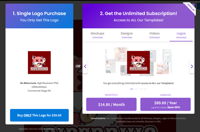Choose the $89.69 / Year annual plan
Screen dimensions: 200x132
point(165,104)
